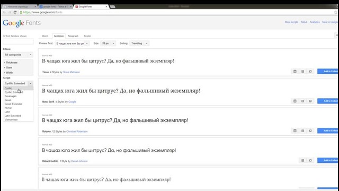Viewport: 339px width, 191px height.
Task: Click the font search field in the sidebar
Action: tap(18, 41)
